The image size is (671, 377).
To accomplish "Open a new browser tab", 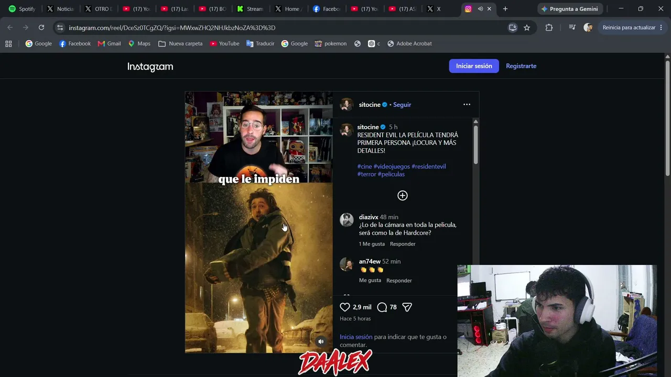I will (505, 9).
